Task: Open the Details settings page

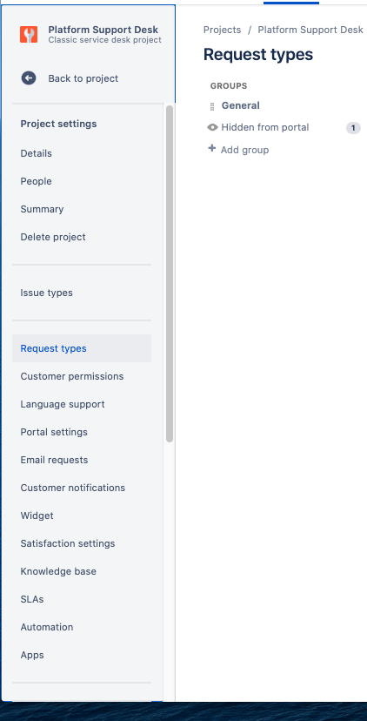Action: (37, 153)
